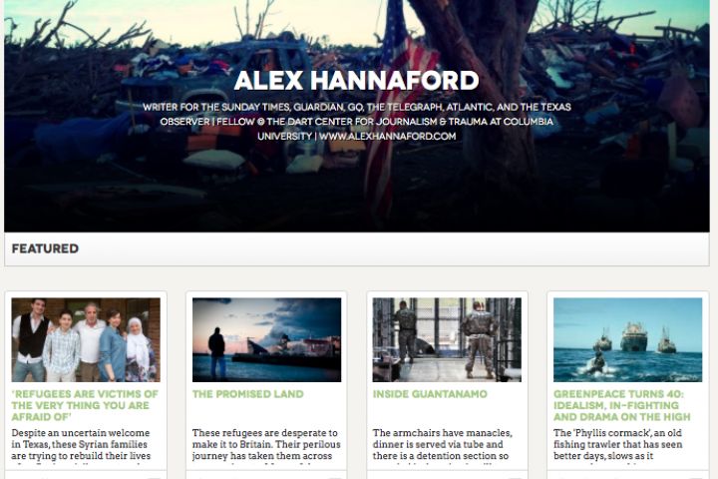
Task: Open 'Refugees are victims of the very thing' article title
Action: (x=85, y=405)
